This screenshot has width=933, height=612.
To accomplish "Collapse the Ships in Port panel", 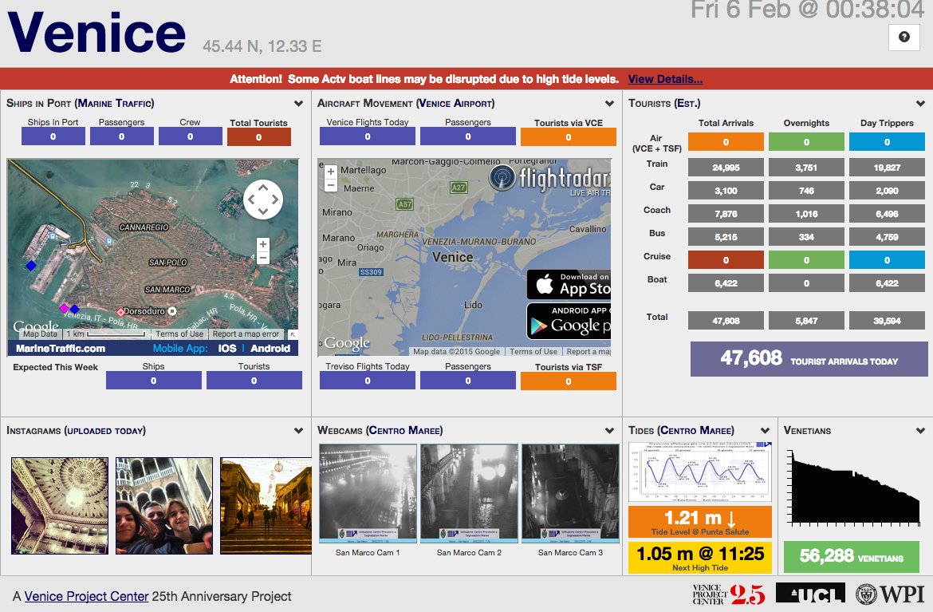I will (x=299, y=104).
